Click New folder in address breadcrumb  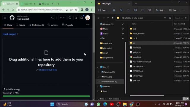pos(127,18)
